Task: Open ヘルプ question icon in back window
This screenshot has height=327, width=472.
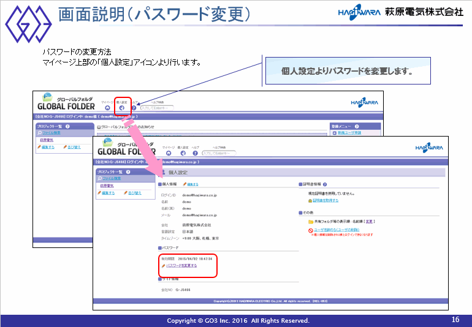Action: 134,108
